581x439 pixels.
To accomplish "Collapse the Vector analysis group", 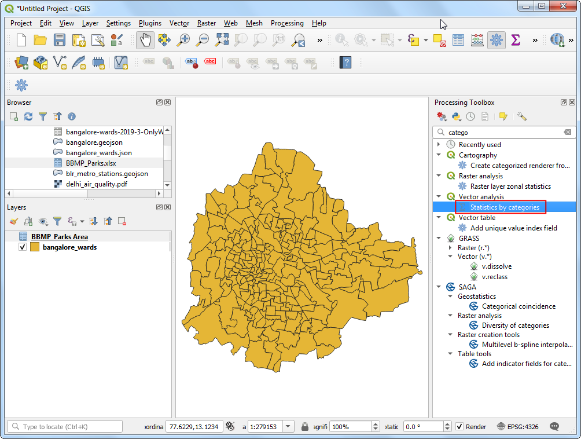I will [x=439, y=196].
